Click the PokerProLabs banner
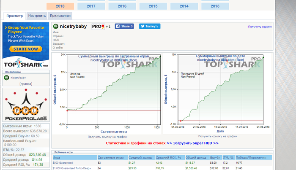 tap(26, 105)
